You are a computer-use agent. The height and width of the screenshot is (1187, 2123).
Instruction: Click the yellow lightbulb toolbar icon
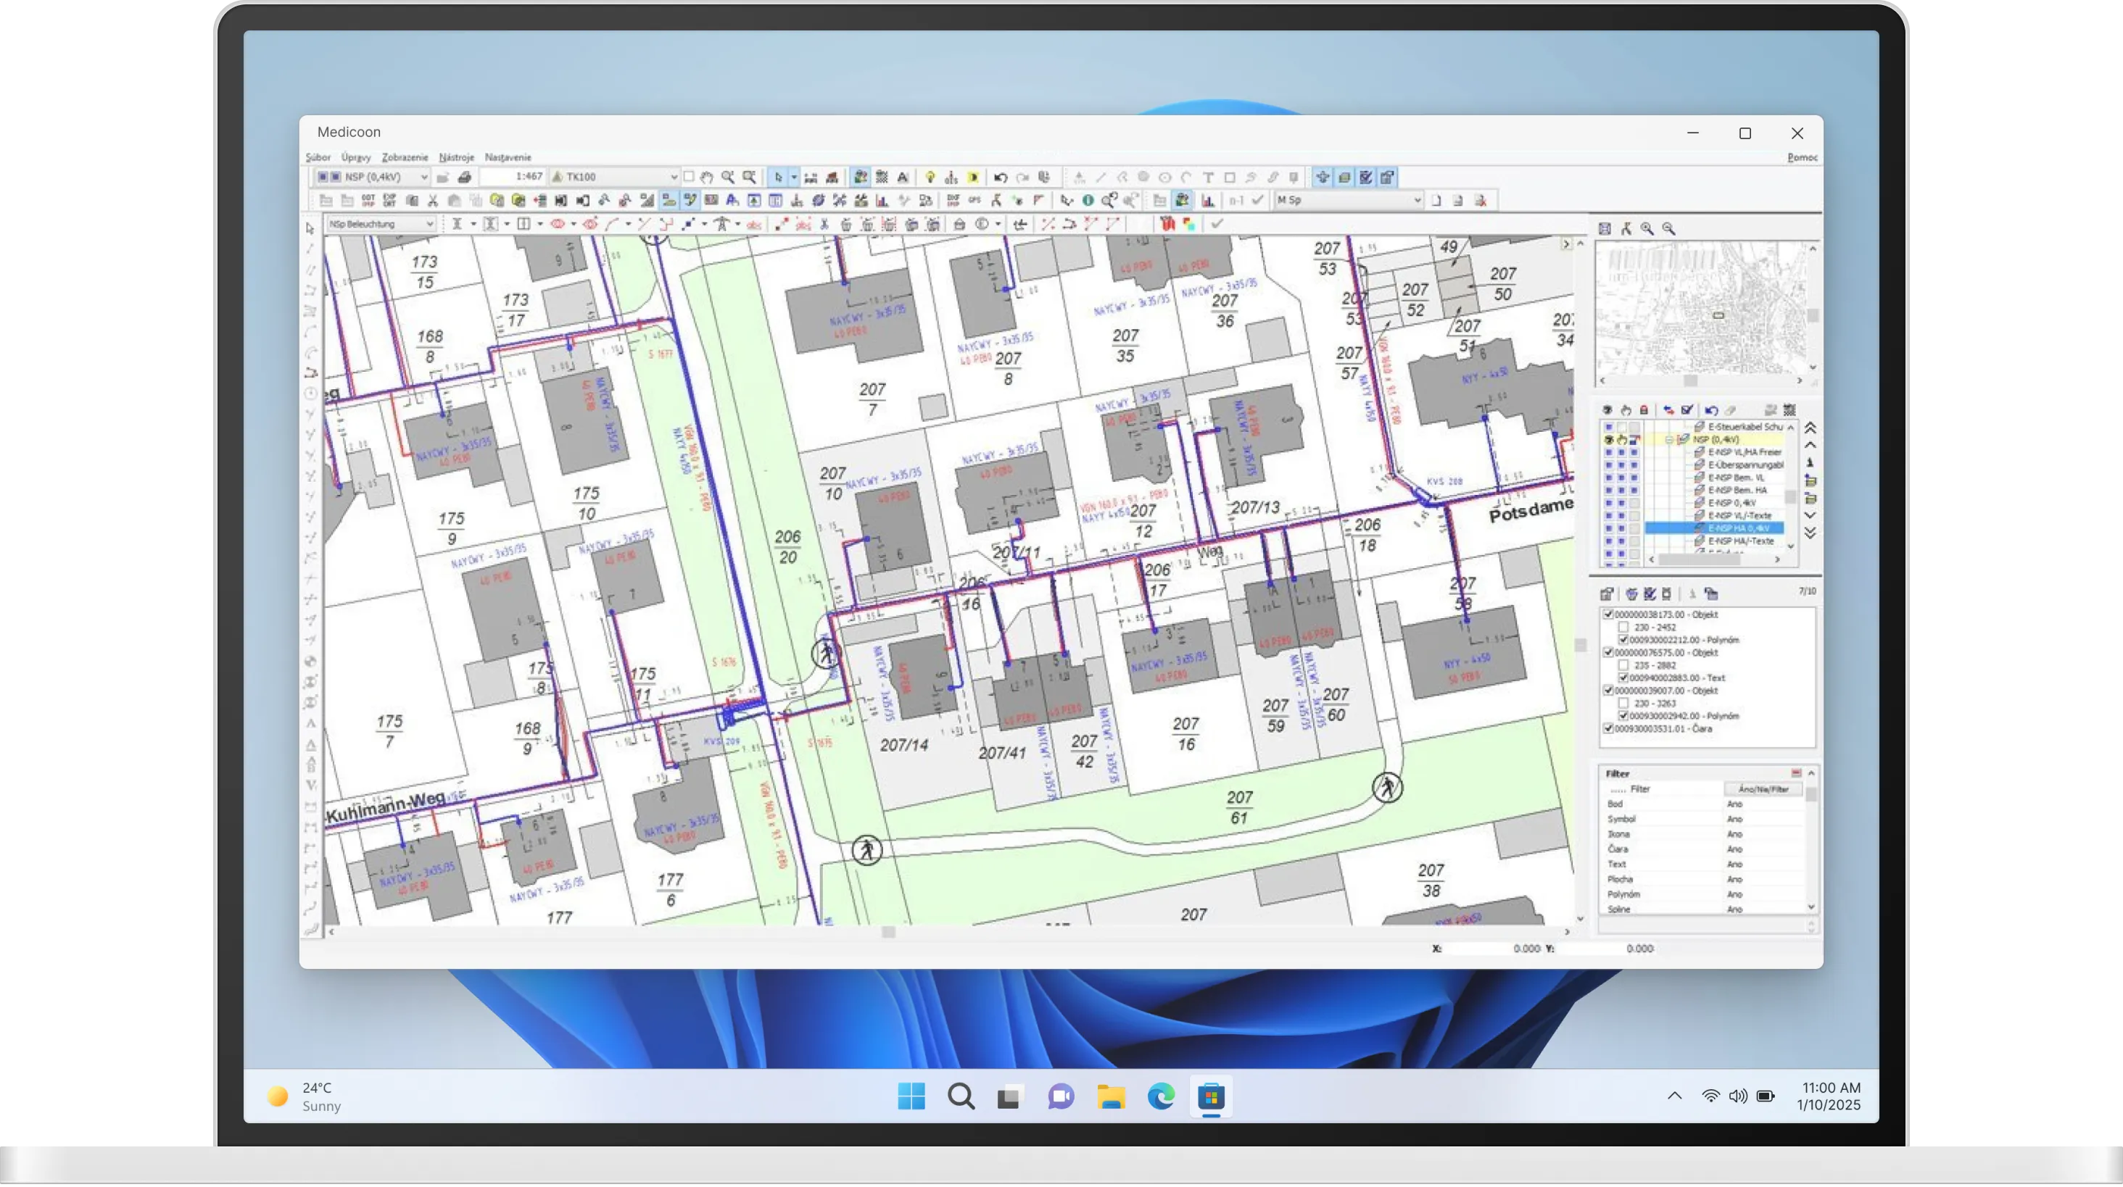(930, 177)
